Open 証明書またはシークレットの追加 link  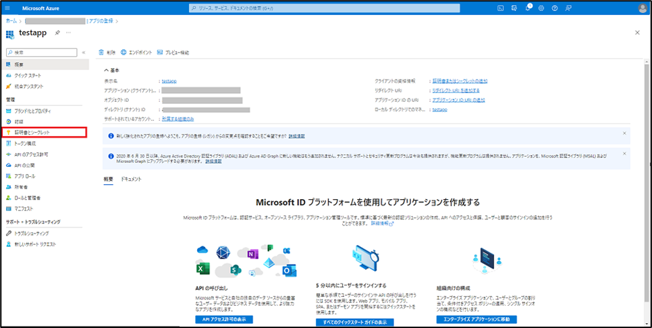coord(460,81)
